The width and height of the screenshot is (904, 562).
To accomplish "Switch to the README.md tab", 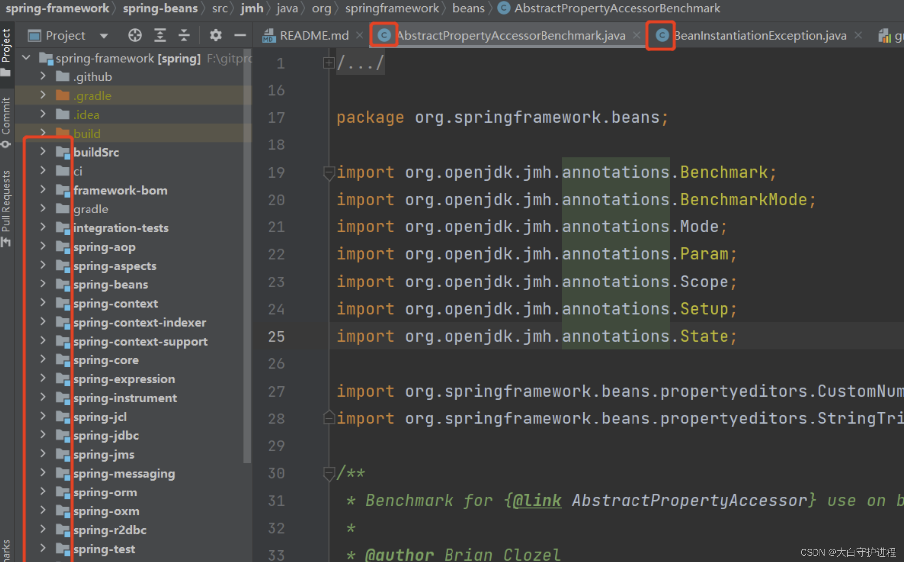I will 313,35.
